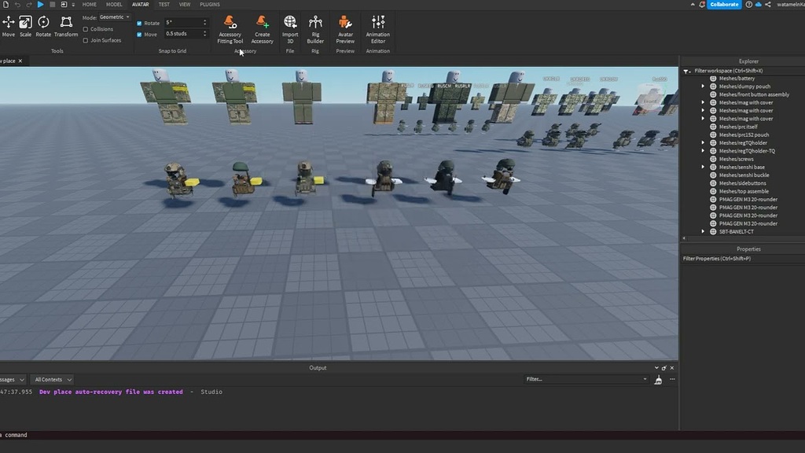Uncheck the Rotate snap option
This screenshot has width=805, height=453.
139,22
